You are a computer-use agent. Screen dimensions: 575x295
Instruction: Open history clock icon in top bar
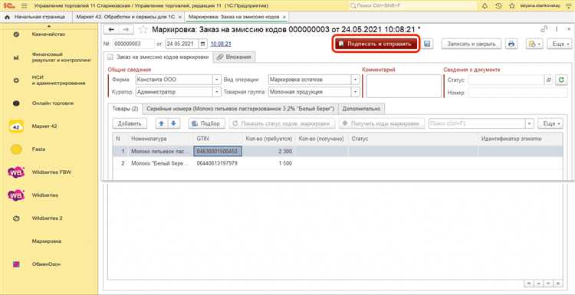click(498, 6)
